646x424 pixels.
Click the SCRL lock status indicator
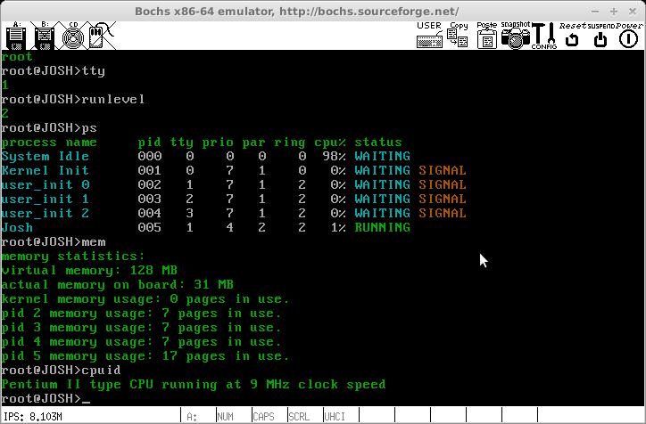click(300, 416)
